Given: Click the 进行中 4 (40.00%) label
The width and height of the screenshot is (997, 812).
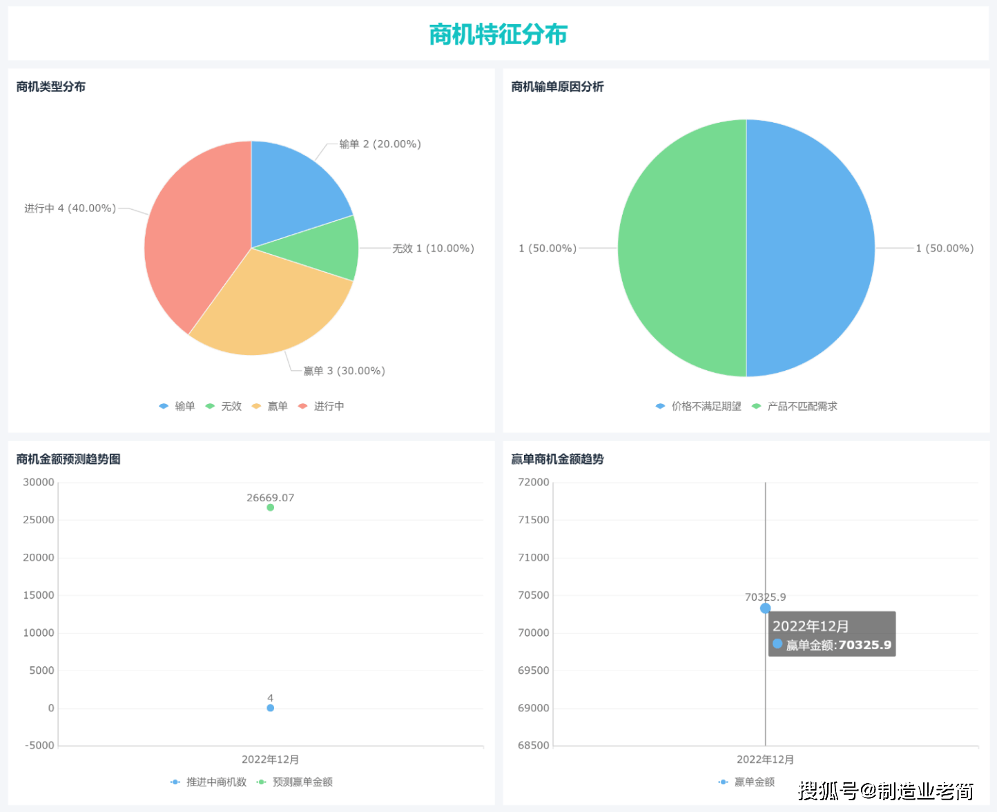Looking at the screenshot, I should [70, 208].
